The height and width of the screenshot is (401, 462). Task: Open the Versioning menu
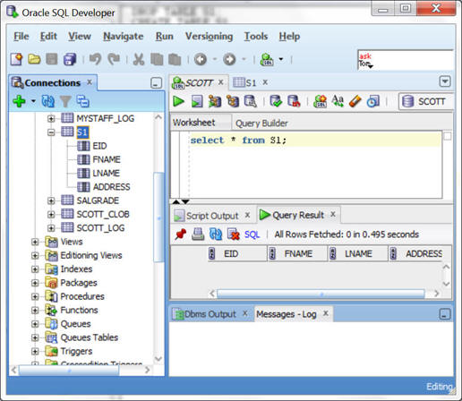pos(209,37)
